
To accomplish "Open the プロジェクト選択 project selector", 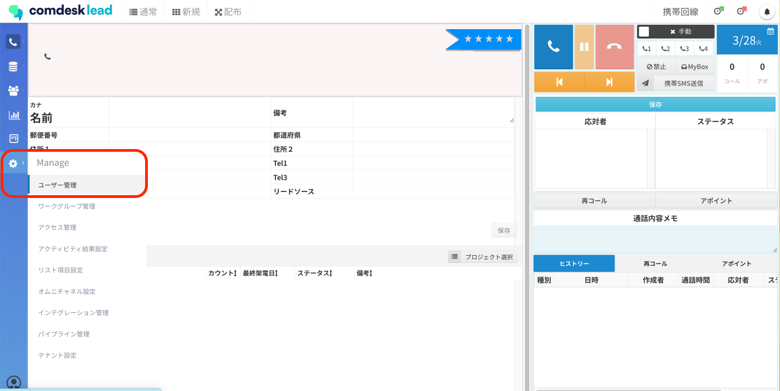I will [482, 256].
